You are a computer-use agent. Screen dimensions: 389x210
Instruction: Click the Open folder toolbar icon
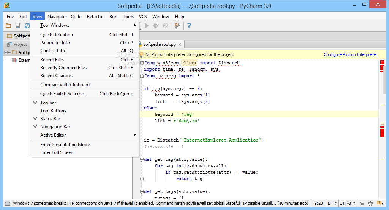tap(8, 26)
